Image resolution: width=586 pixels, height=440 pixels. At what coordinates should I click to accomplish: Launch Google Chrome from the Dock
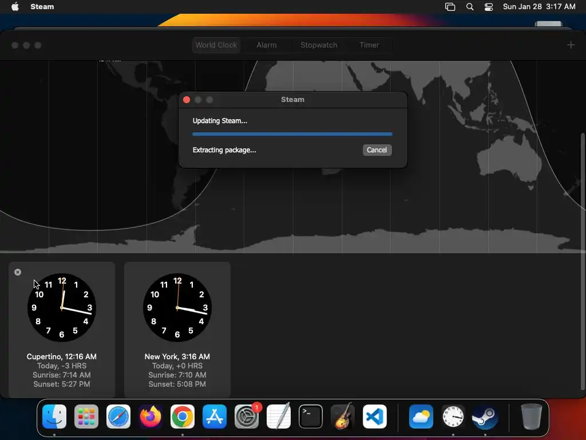pyautogui.click(x=183, y=417)
